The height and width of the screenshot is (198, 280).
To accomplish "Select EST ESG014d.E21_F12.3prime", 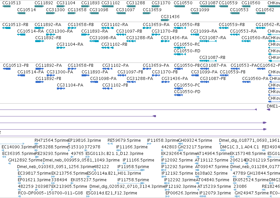I will tap(112, 193).
